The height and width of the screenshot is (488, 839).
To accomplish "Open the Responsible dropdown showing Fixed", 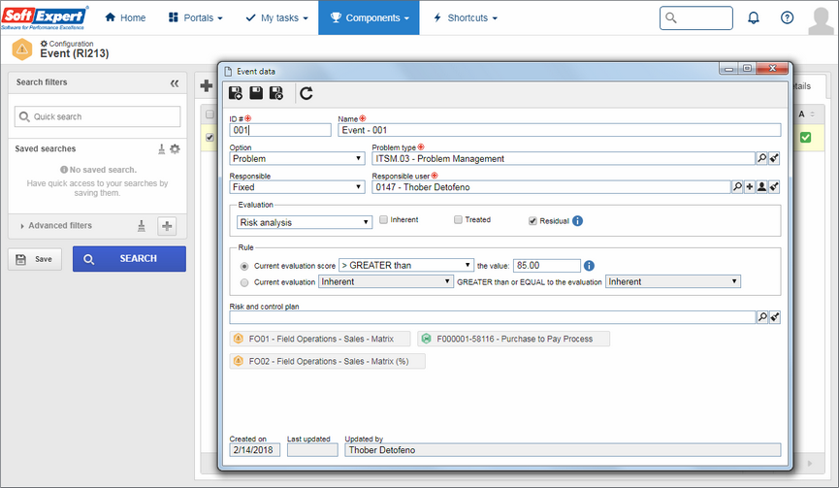I will click(x=297, y=186).
